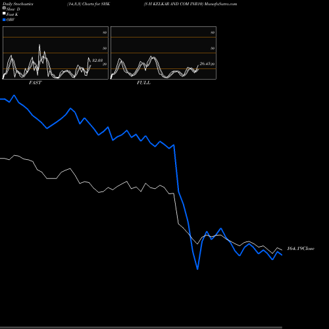Click the FAST chart label

pyautogui.click(x=35, y=82)
